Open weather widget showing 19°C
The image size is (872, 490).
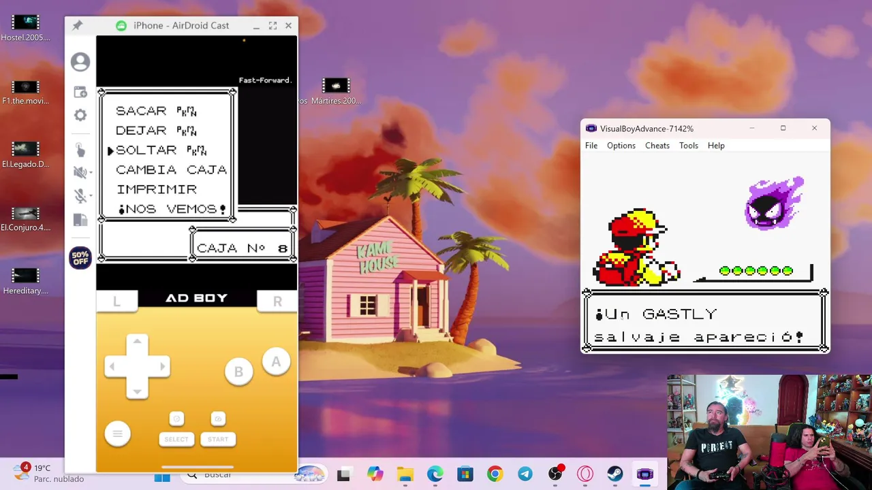pyautogui.click(x=48, y=473)
